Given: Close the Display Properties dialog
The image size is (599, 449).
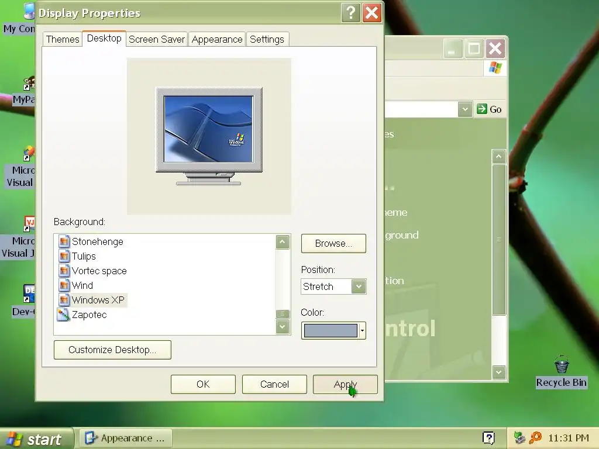Looking at the screenshot, I should tap(372, 13).
